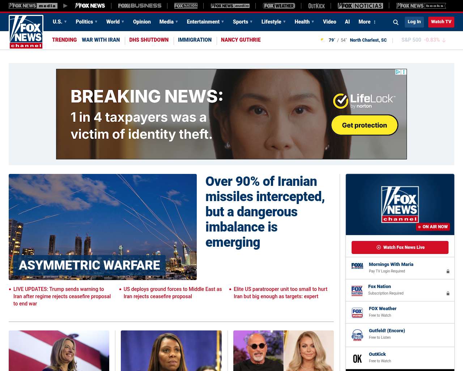Open LIVE UPDATES Trump sends warning link
The image size is (463, 371).
pyautogui.click(x=62, y=296)
